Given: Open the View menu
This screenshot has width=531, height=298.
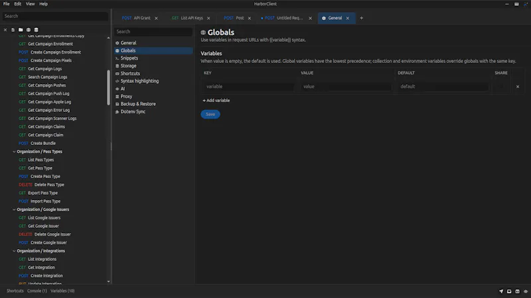Looking at the screenshot, I should [x=30, y=4].
